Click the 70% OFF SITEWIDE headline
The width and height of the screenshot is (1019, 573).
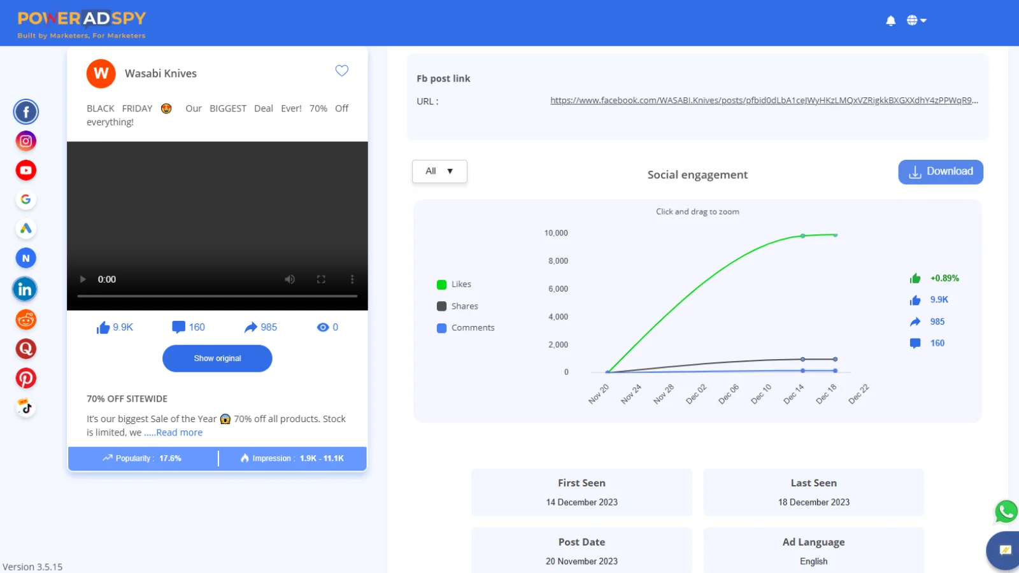127,399
